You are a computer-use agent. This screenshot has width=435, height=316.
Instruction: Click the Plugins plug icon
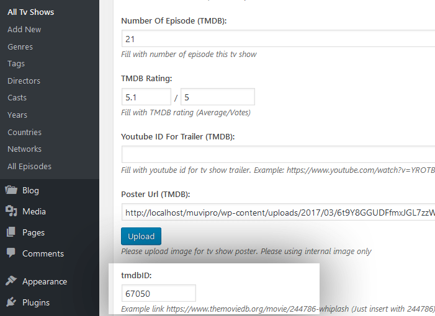(11, 302)
